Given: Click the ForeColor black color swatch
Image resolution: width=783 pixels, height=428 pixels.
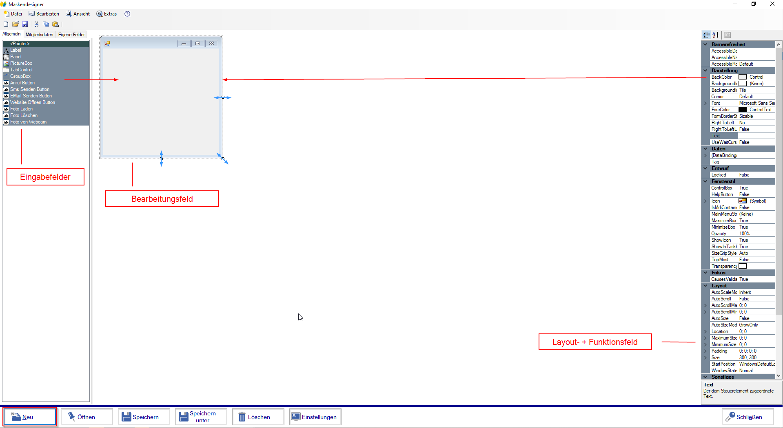Looking at the screenshot, I should (x=743, y=110).
